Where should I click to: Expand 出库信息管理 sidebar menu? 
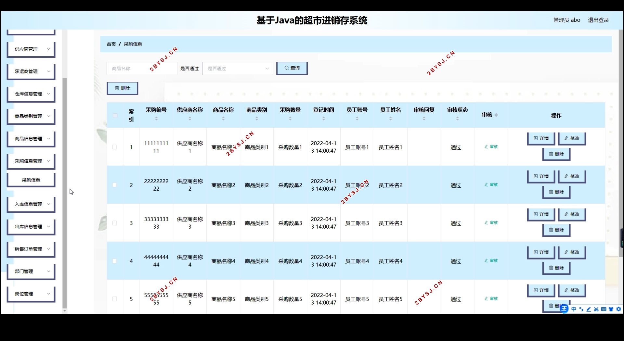pos(31,227)
